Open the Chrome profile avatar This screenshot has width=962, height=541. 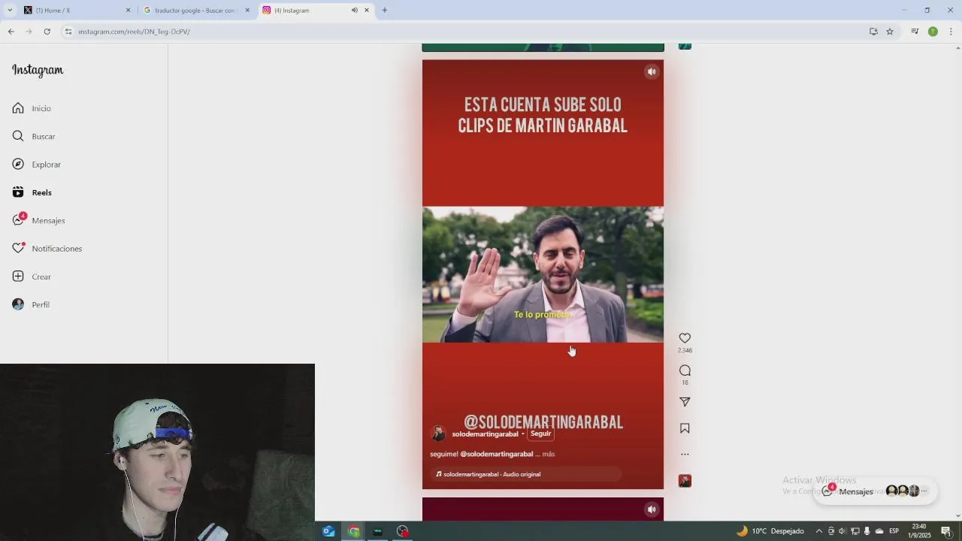pos(933,32)
